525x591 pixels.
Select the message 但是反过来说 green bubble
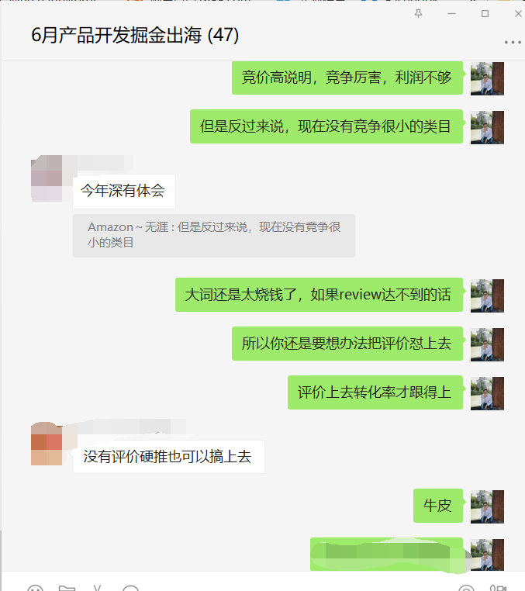click(326, 126)
